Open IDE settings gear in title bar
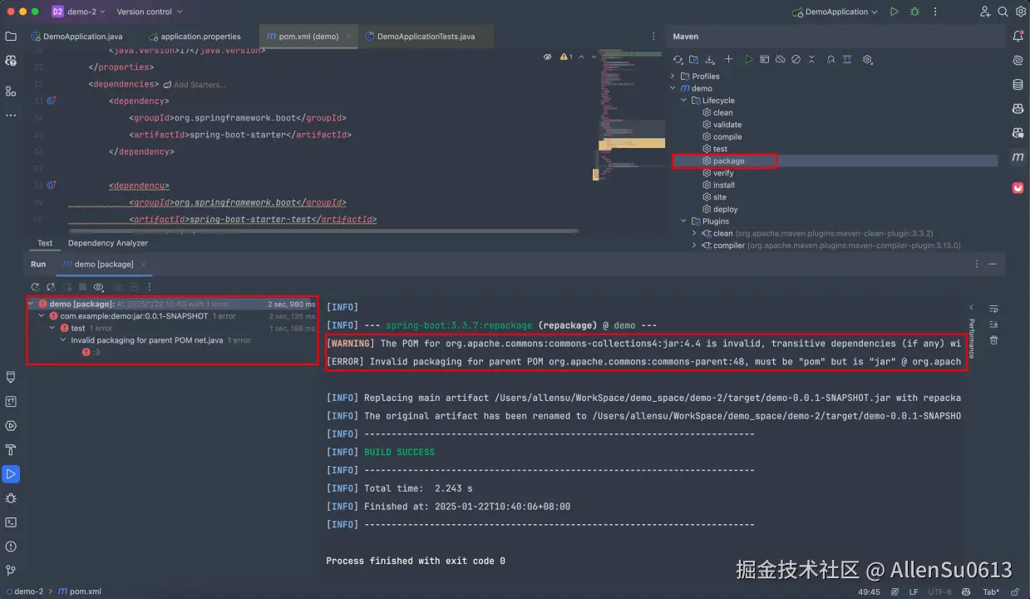The height and width of the screenshot is (599, 1030). point(1020,12)
